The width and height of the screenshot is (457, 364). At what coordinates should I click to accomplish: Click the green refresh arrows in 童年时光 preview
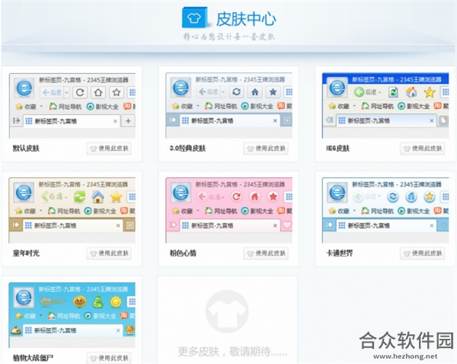coord(79,196)
